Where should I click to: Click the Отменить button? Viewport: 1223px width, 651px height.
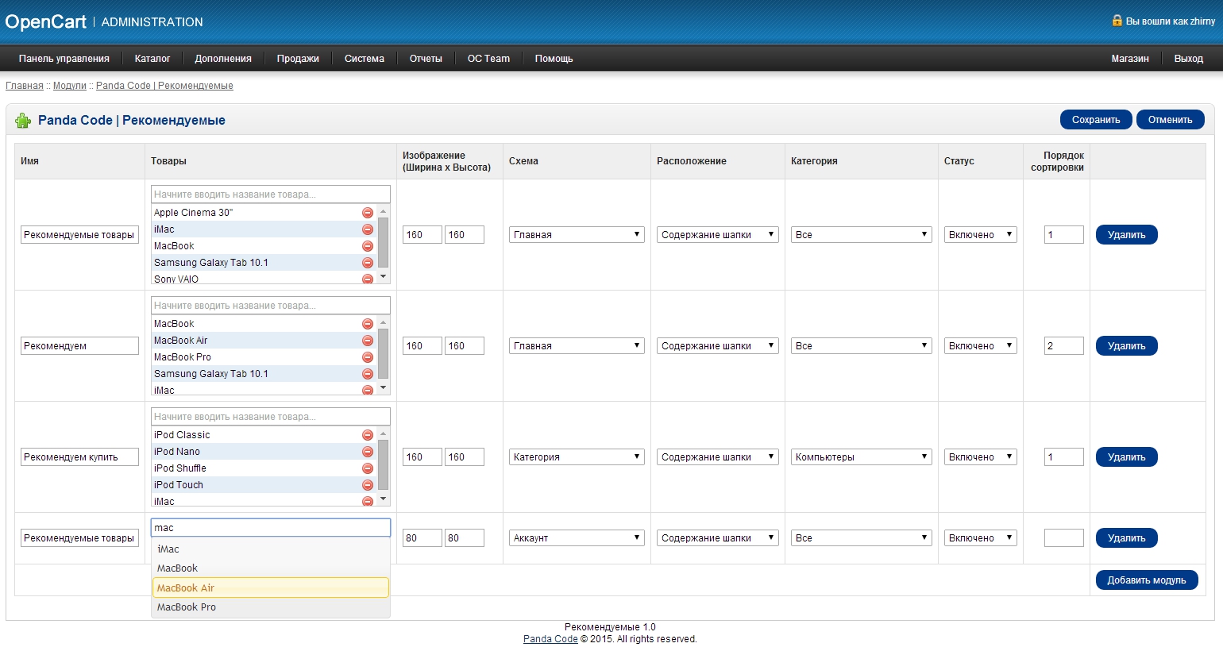1171,120
